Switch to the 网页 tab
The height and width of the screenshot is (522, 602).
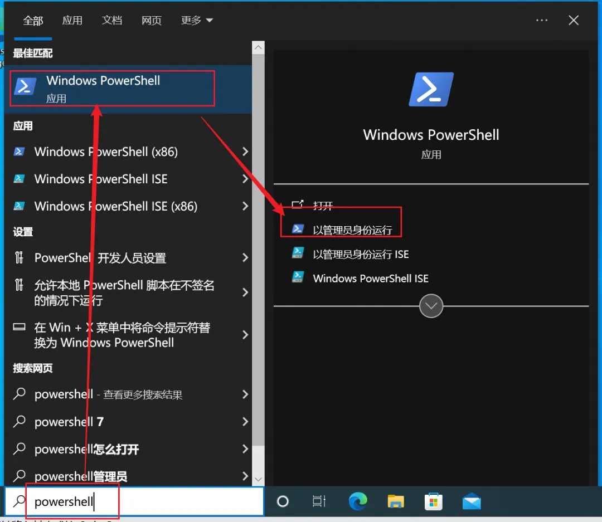[151, 21]
